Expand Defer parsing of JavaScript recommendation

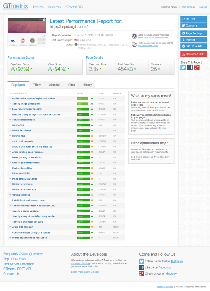click(x=27, y=157)
